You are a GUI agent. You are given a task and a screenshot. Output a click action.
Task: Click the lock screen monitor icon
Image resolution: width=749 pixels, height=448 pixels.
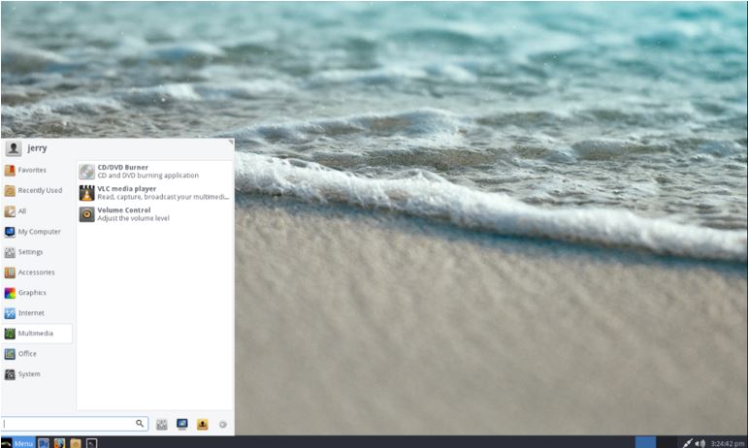(182, 424)
